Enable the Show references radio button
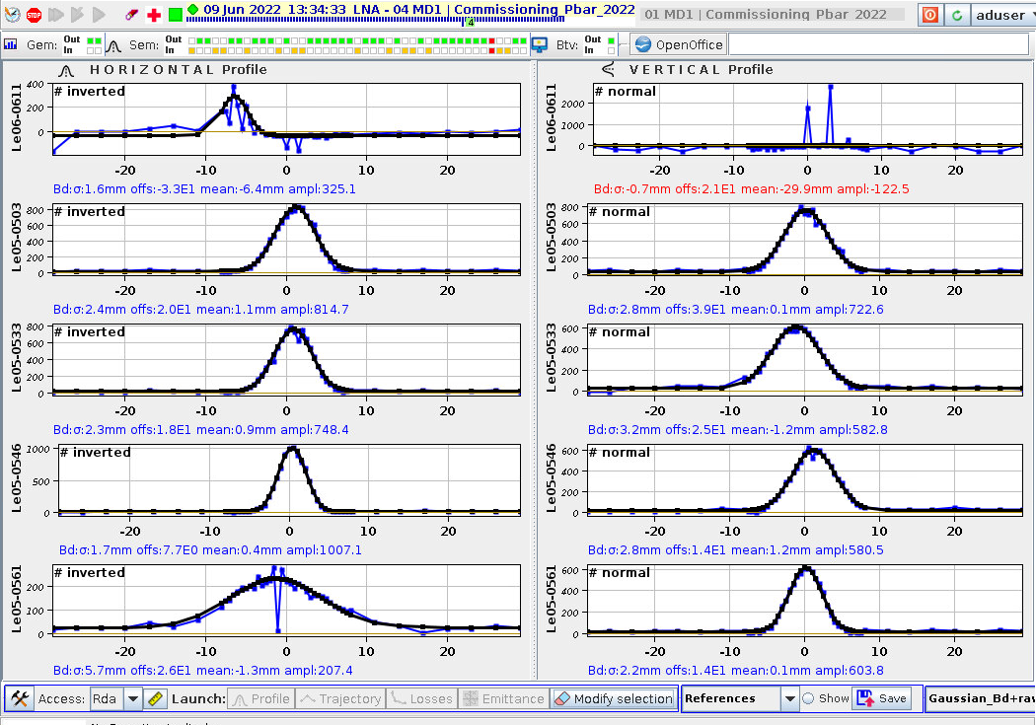Screen dimensions: 1036x725 coord(808,698)
